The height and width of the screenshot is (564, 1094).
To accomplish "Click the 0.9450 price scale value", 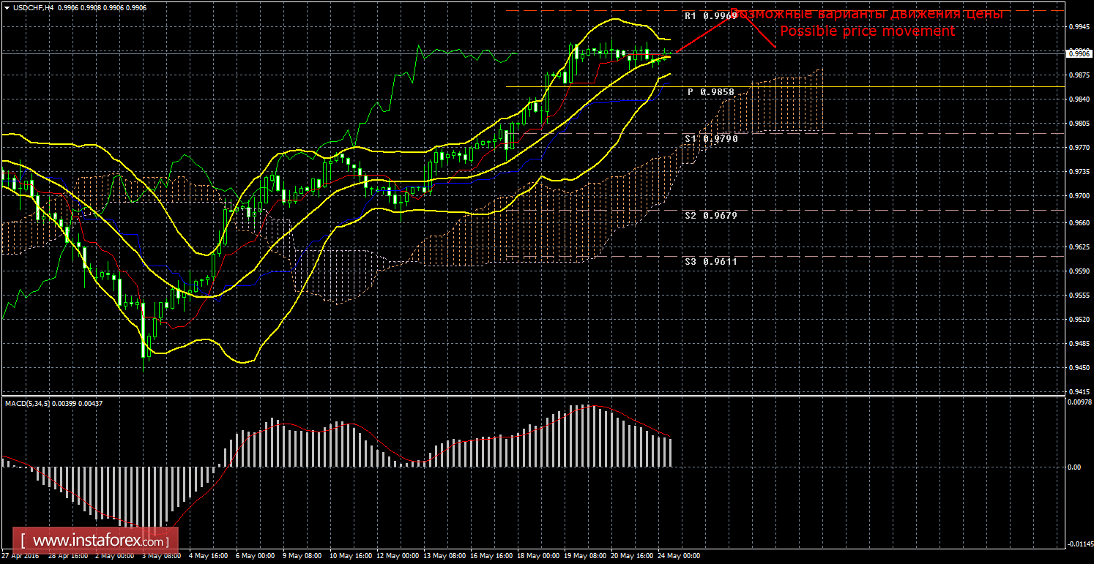I will pyautogui.click(x=1077, y=369).
